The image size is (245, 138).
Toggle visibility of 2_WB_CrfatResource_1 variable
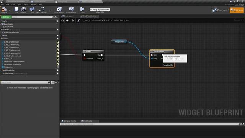point(57,53)
